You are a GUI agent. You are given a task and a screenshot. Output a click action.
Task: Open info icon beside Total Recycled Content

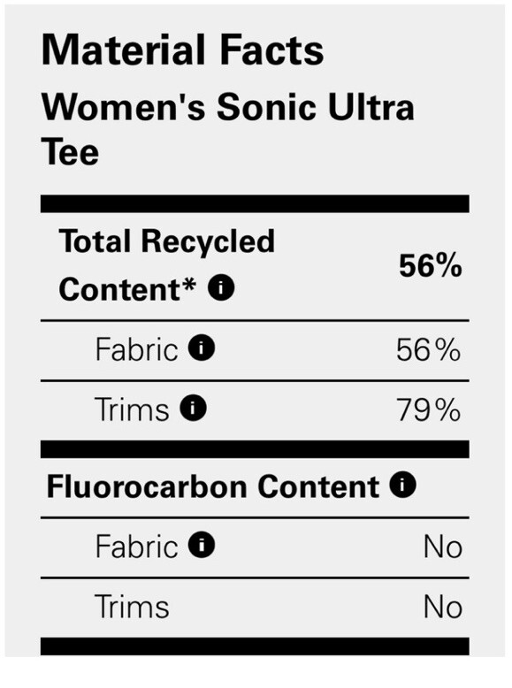click(221, 287)
